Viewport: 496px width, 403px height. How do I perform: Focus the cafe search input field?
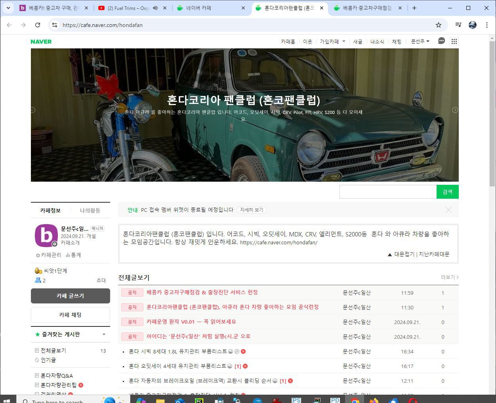tap(388, 192)
